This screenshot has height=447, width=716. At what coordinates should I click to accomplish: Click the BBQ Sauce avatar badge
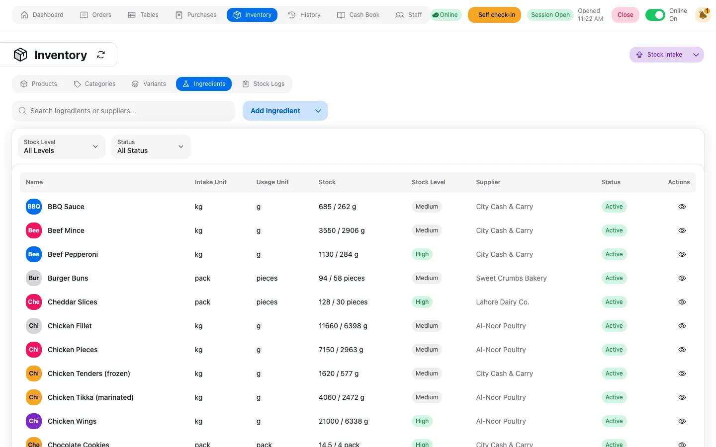coord(34,207)
